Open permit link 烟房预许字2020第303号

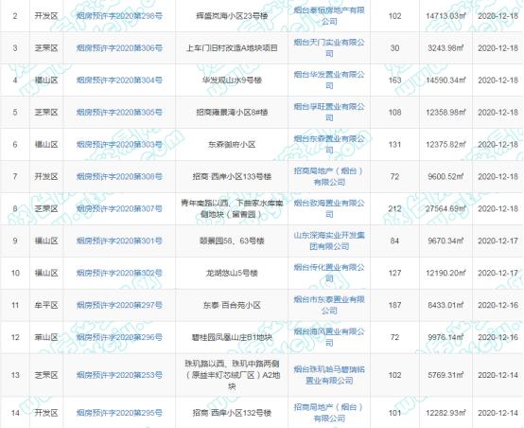point(119,145)
